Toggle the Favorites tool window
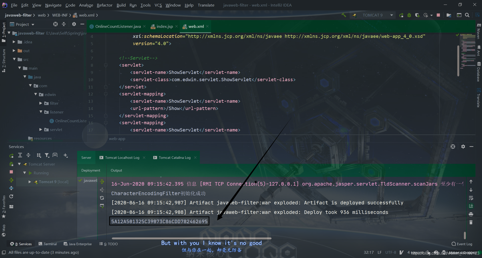Screen dimensions: 482x258 coord(4,206)
